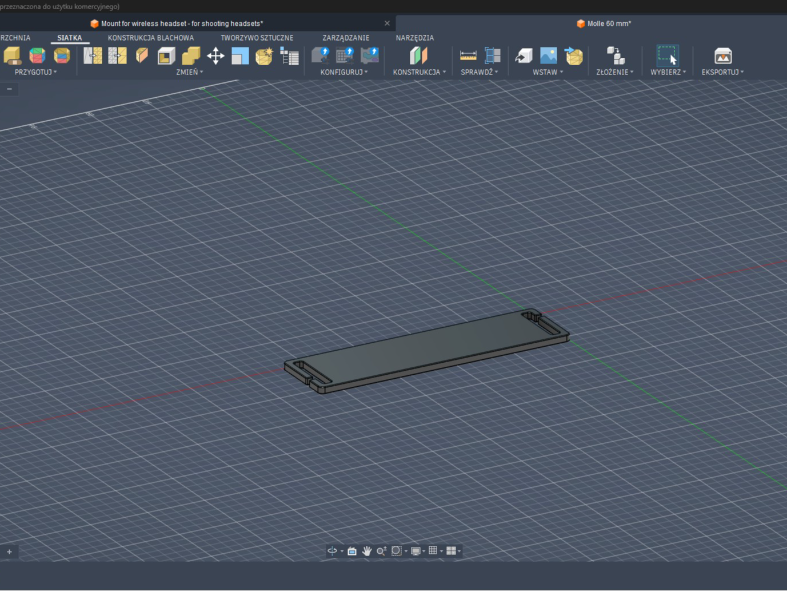This screenshot has height=591, width=787.
Task: Select the Orbit tool icon
Action: coord(332,550)
